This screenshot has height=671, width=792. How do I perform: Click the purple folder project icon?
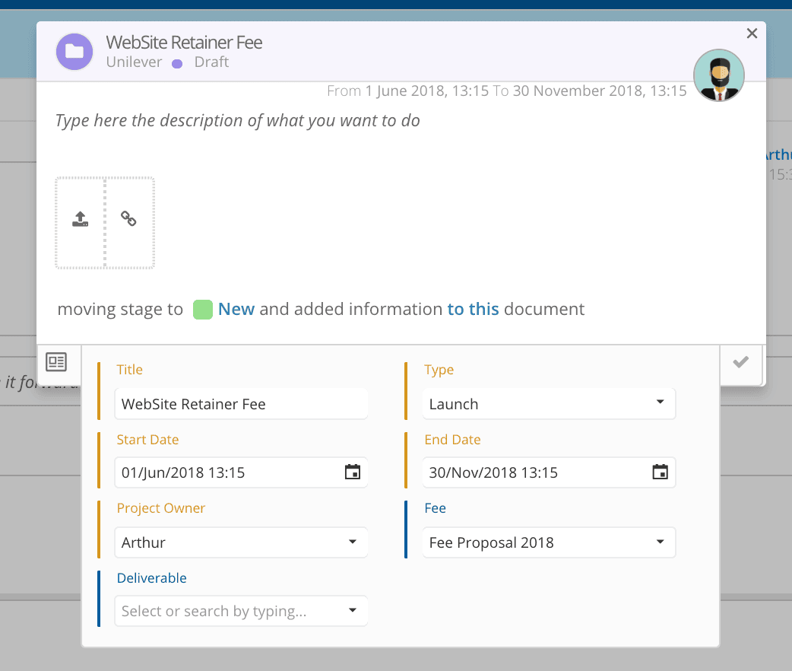point(74,52)
